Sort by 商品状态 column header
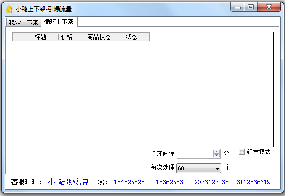 click(x=104, y=37)
